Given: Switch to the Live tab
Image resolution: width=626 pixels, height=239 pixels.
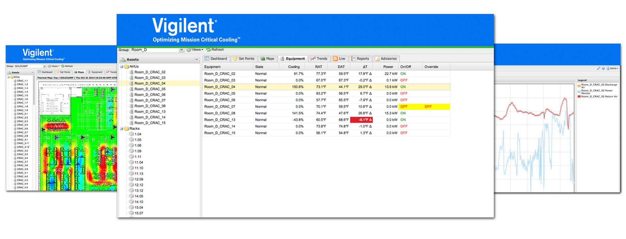Looking at the screenshot, I should pyautogui.click(x=339, y=59).
